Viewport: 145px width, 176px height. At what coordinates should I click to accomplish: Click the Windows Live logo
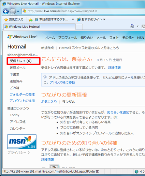[x=23, y=37]
